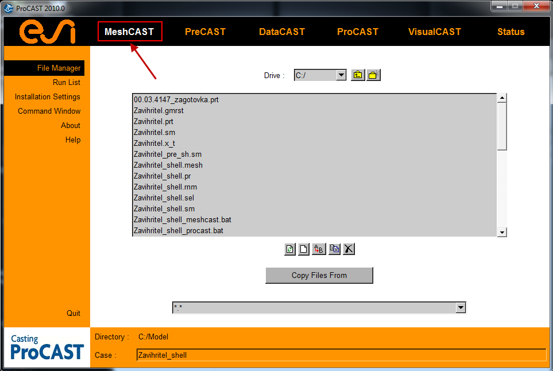Click the file list scroll-down arrow
The width and height of the screenshot is (553, 371).
point(502,232)
